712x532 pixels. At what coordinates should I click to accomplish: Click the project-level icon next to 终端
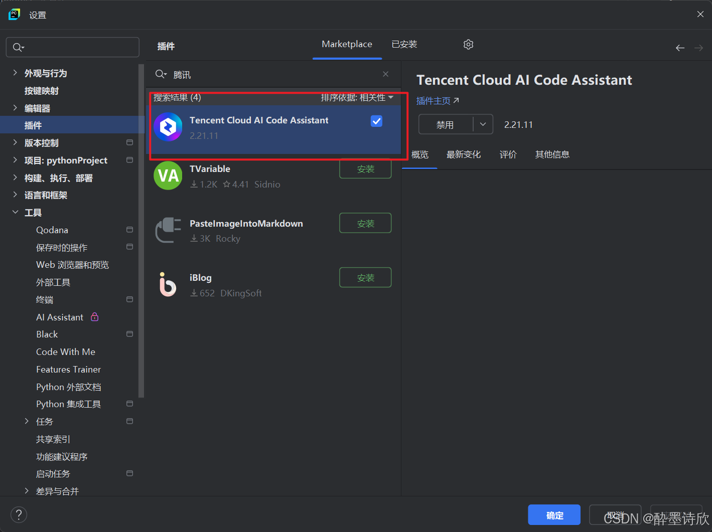[129, 299]
